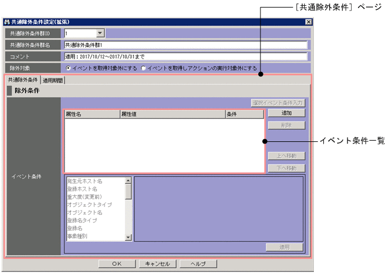Click the binoculars icon in title bar
The height and width of the screenshot is (274, 387).
pos(7,22)
